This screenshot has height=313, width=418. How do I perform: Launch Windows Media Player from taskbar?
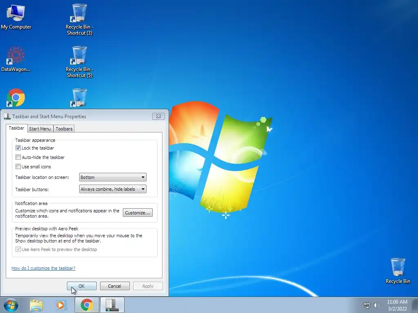(x=61, y=305)
